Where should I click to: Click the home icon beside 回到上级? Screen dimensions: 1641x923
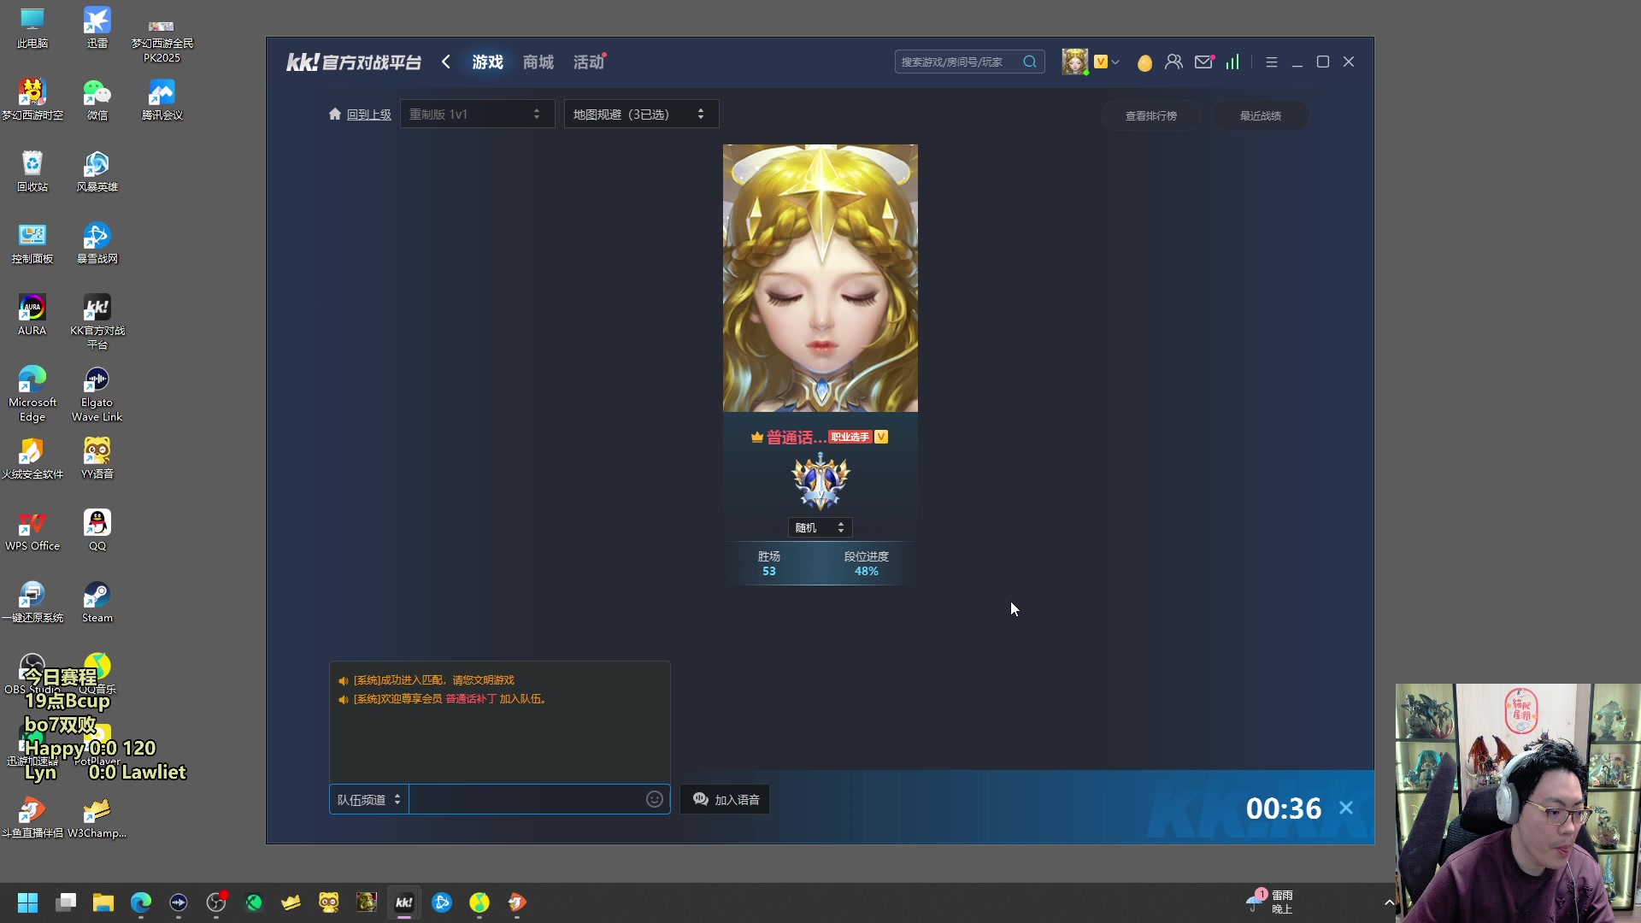coord(335,114)
